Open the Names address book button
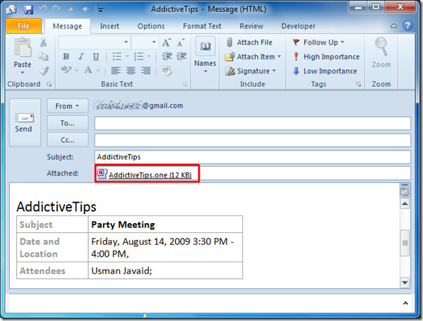Screen dimensions: 423x321 (205, 55)
